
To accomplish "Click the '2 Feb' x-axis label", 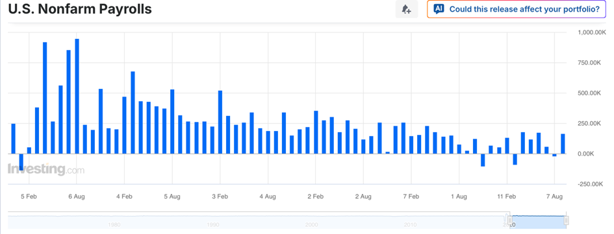I will [316, 196].
